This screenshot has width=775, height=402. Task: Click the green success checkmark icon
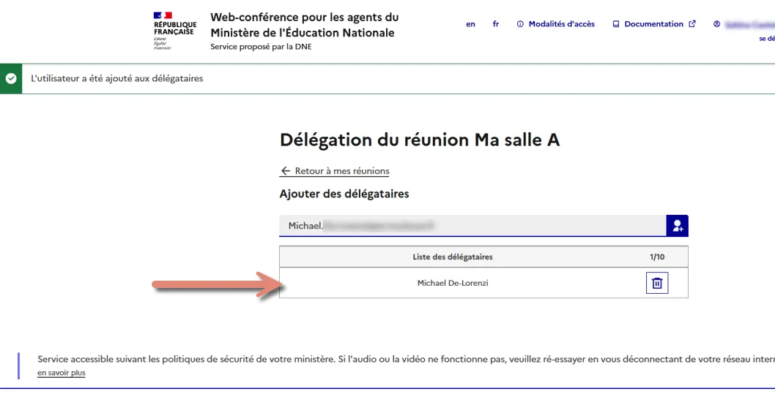pyautogui.click(x=11, y=78)
